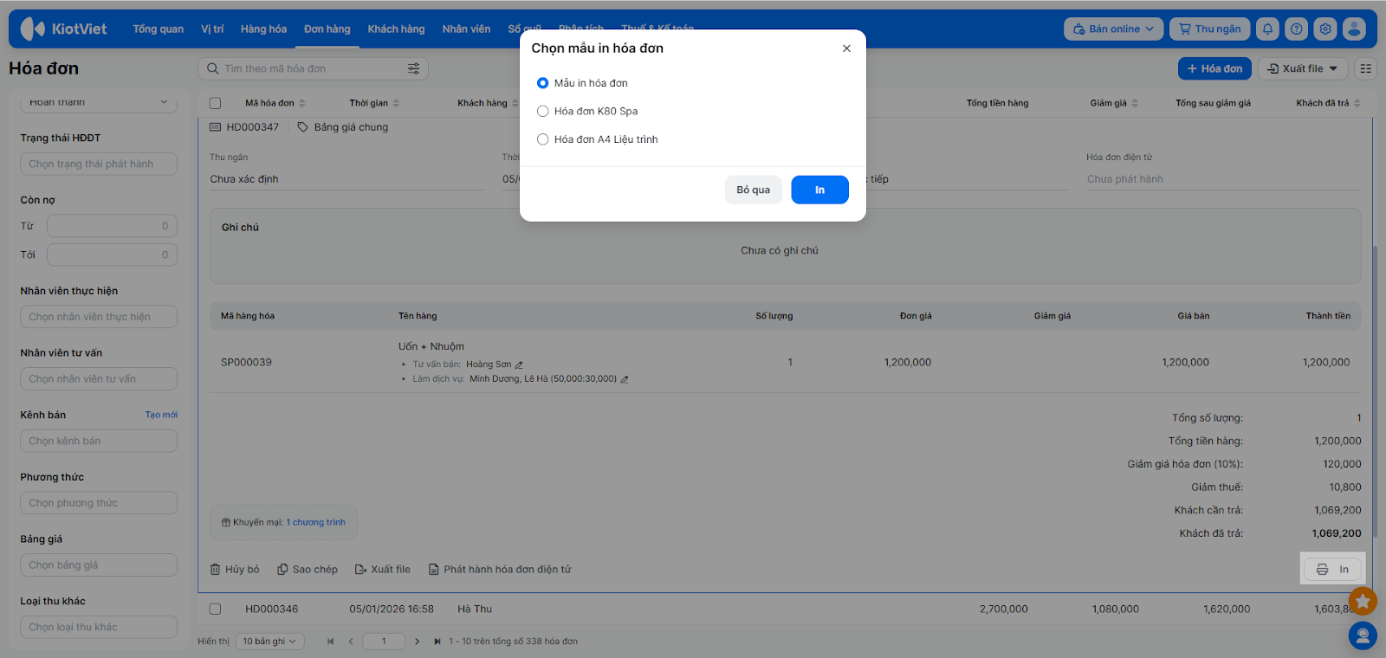Image resolution: width=1386 pixels, height=658 pixels.
Task: Click the orange star floating icon
Action: pyautogui.click(x=1363, y=601)
